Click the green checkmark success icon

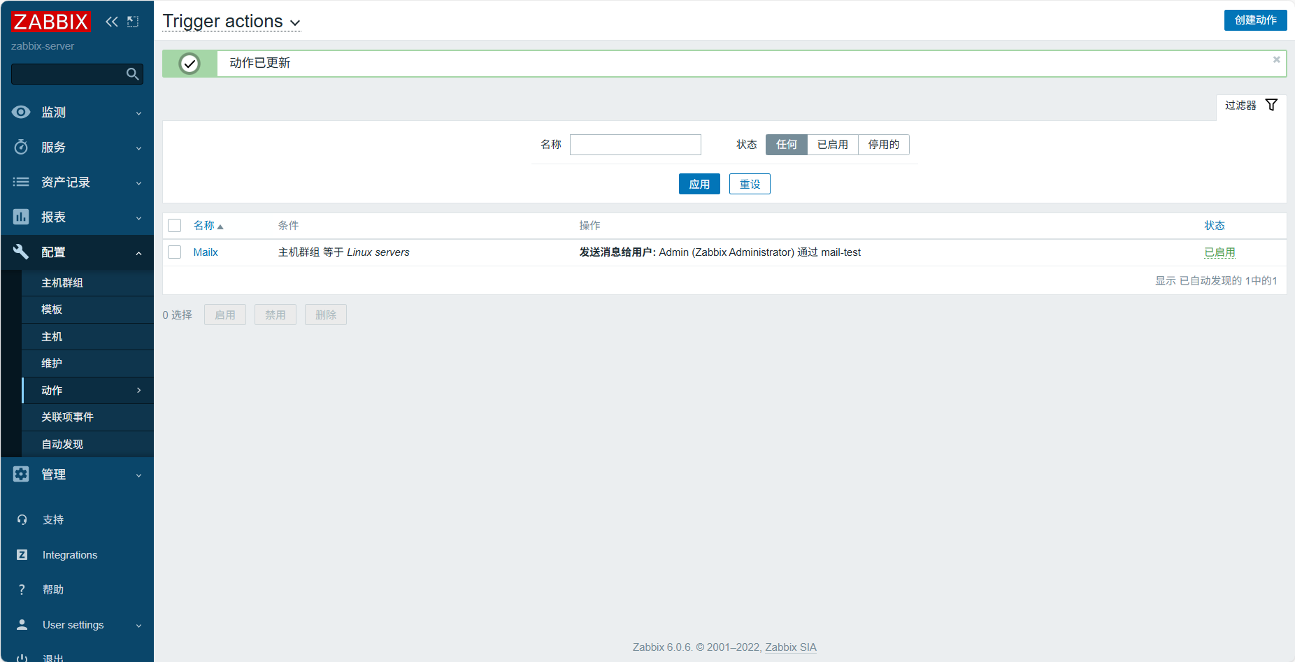(189, 64)
